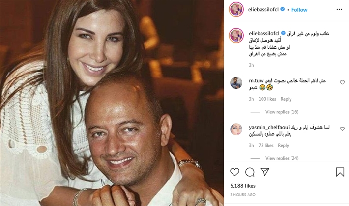Save post with the bookmark icon
Image resolution: width=349 pixels, height=206 pixels.
click(340, 172)
